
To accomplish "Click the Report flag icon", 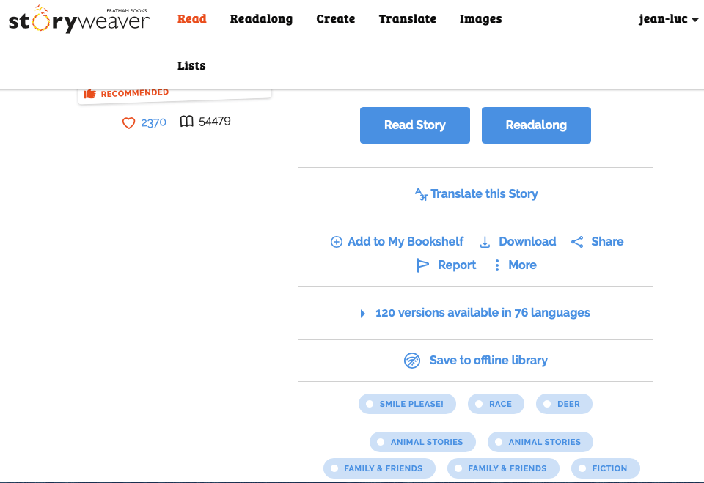I will pyautogui.click(x=422, y=265).
